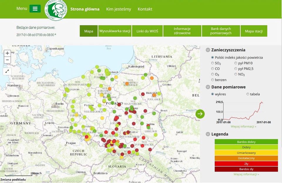The width and height of the screenshot is (282, 183).
Task: Zoom out on the map
Action: (x=7, y=60)
